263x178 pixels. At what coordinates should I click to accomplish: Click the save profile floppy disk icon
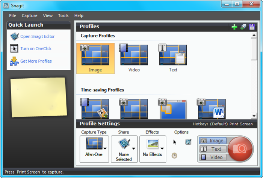252,27
